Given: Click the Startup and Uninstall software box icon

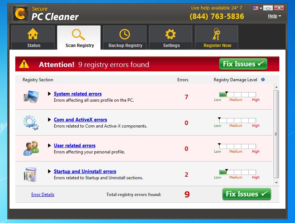Looking at the screenshot, I should [x=31, y=173].
